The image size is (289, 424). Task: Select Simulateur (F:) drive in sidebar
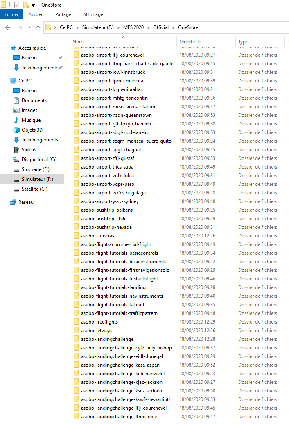pos(37,179)
